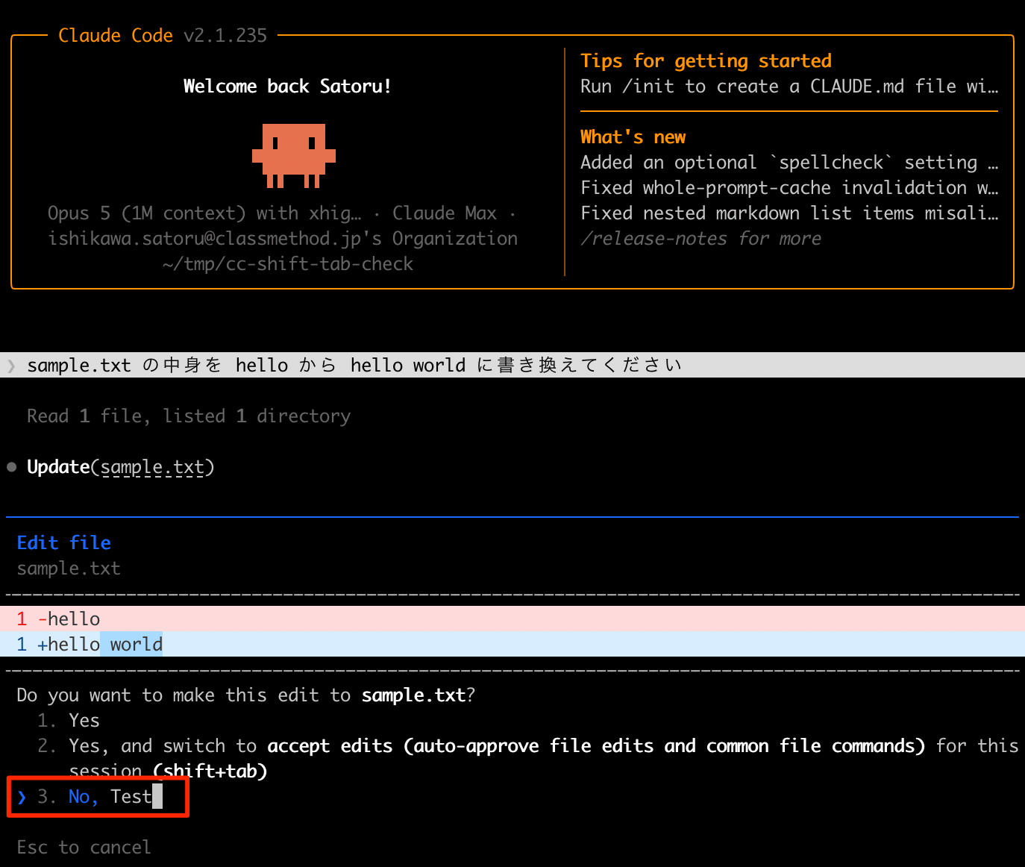Click the user prompt text about sample.txt
The width and height of the screenshot is (1025, 867).
[x=354, y=366]
